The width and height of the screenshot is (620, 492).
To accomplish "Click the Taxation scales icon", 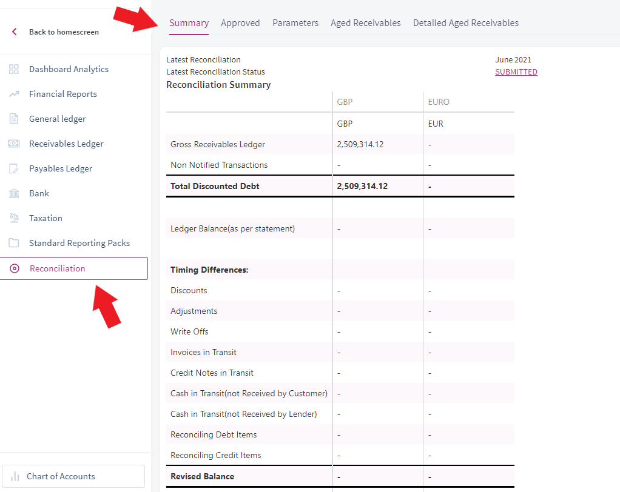I will [14, 218].
